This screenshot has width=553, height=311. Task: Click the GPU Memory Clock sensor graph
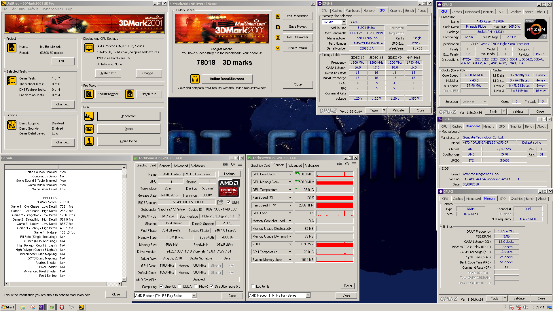[335, 182]
